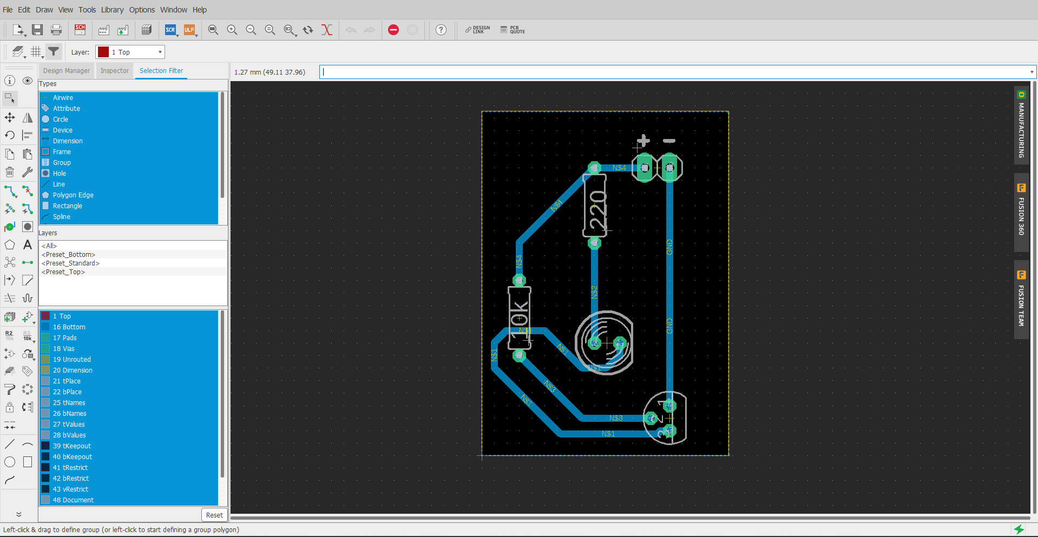
Task: Toggle the Airwire type filter
Action: (129, 97)
